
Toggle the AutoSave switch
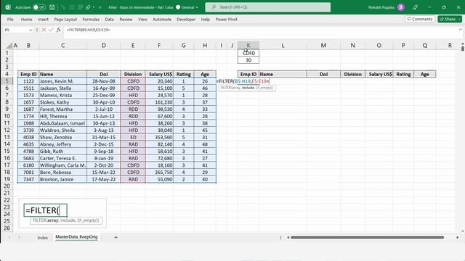pos(39,7)
